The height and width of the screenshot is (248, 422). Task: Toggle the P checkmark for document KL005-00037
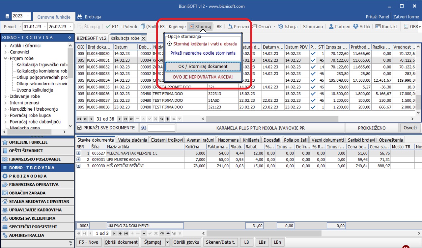click(313, 100)
